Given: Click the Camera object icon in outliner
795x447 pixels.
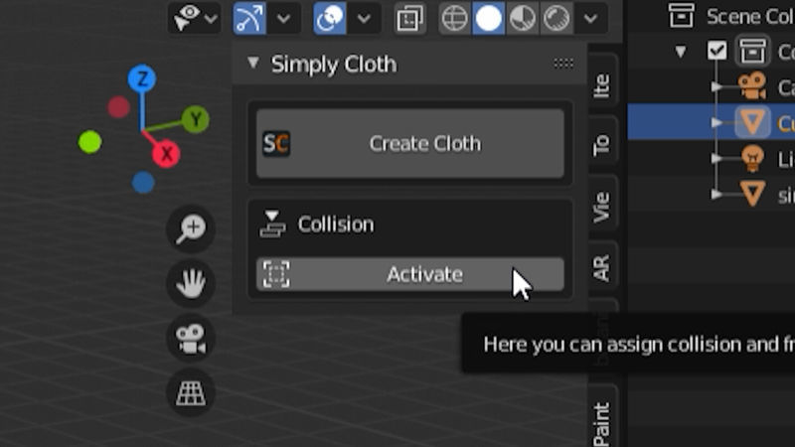Looking at the screenshot, I should pos(752,86).
